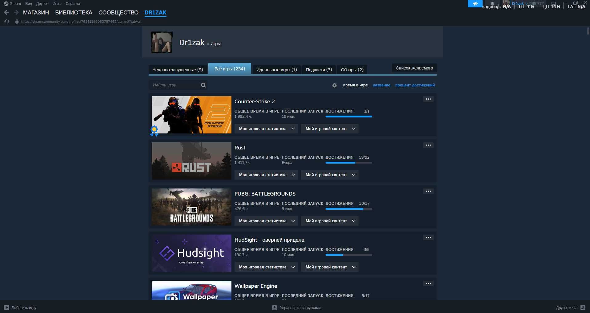Switch to 'Обзоры (2)' tab
Image resolution: width=590 pixels, height=313 pixels.
pyautogui.click(x=352, y=70)
